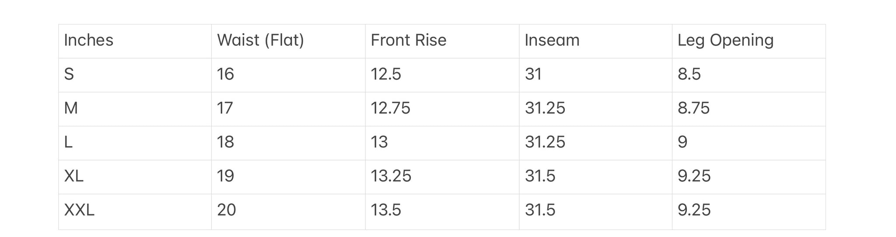Select inseam value 31 for size S
This screenshot has width=896, height=237.
tap(533, 74)
